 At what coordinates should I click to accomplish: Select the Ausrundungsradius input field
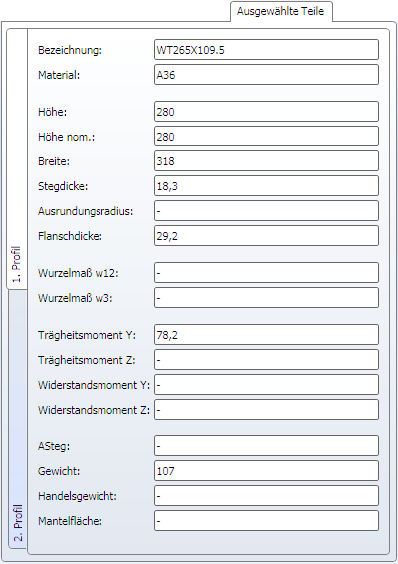click(x=267, y=211)
